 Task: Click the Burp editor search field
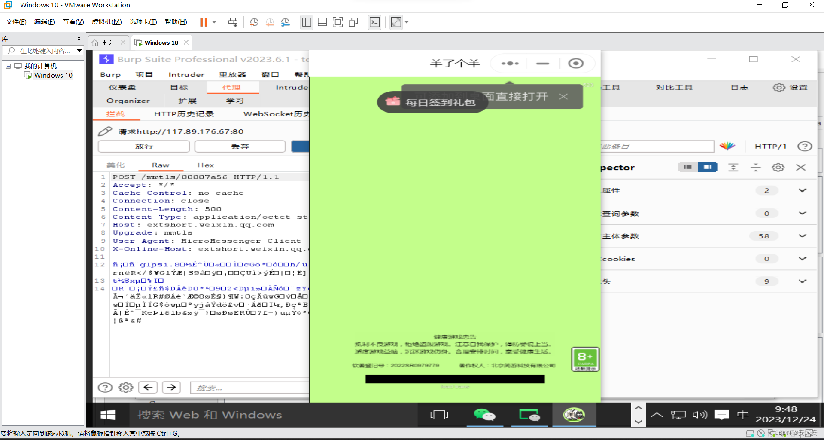pyautogui.click(x=250, y=388)
